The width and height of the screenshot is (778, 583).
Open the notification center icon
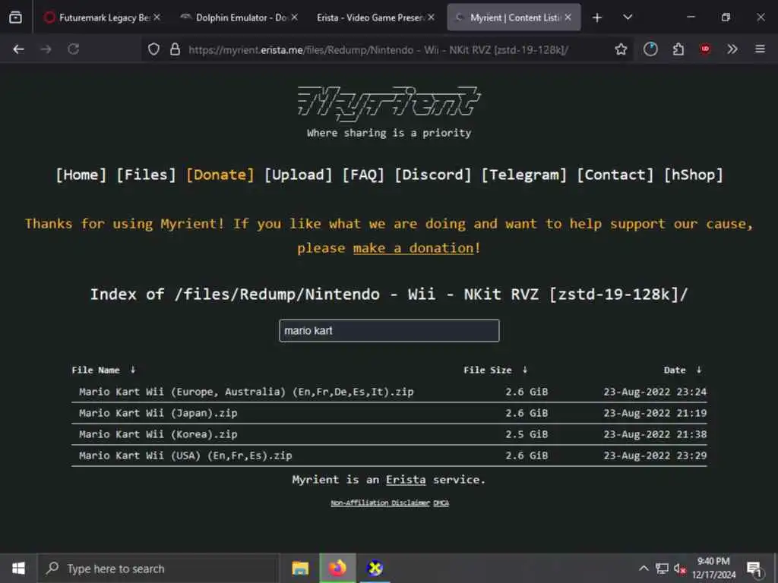pos(754,569)
